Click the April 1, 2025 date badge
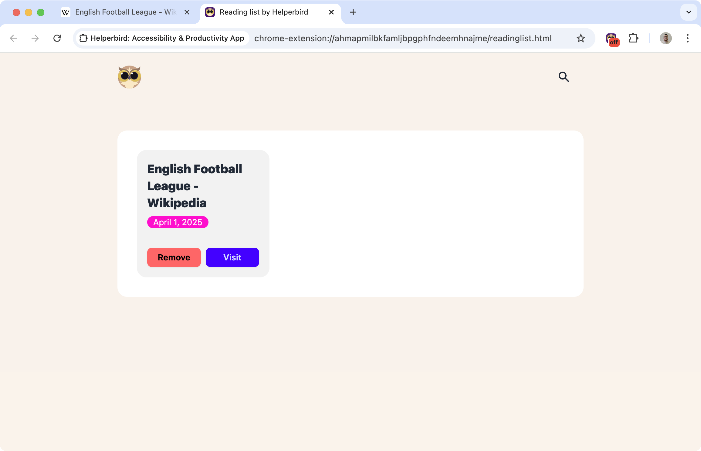 178,222
